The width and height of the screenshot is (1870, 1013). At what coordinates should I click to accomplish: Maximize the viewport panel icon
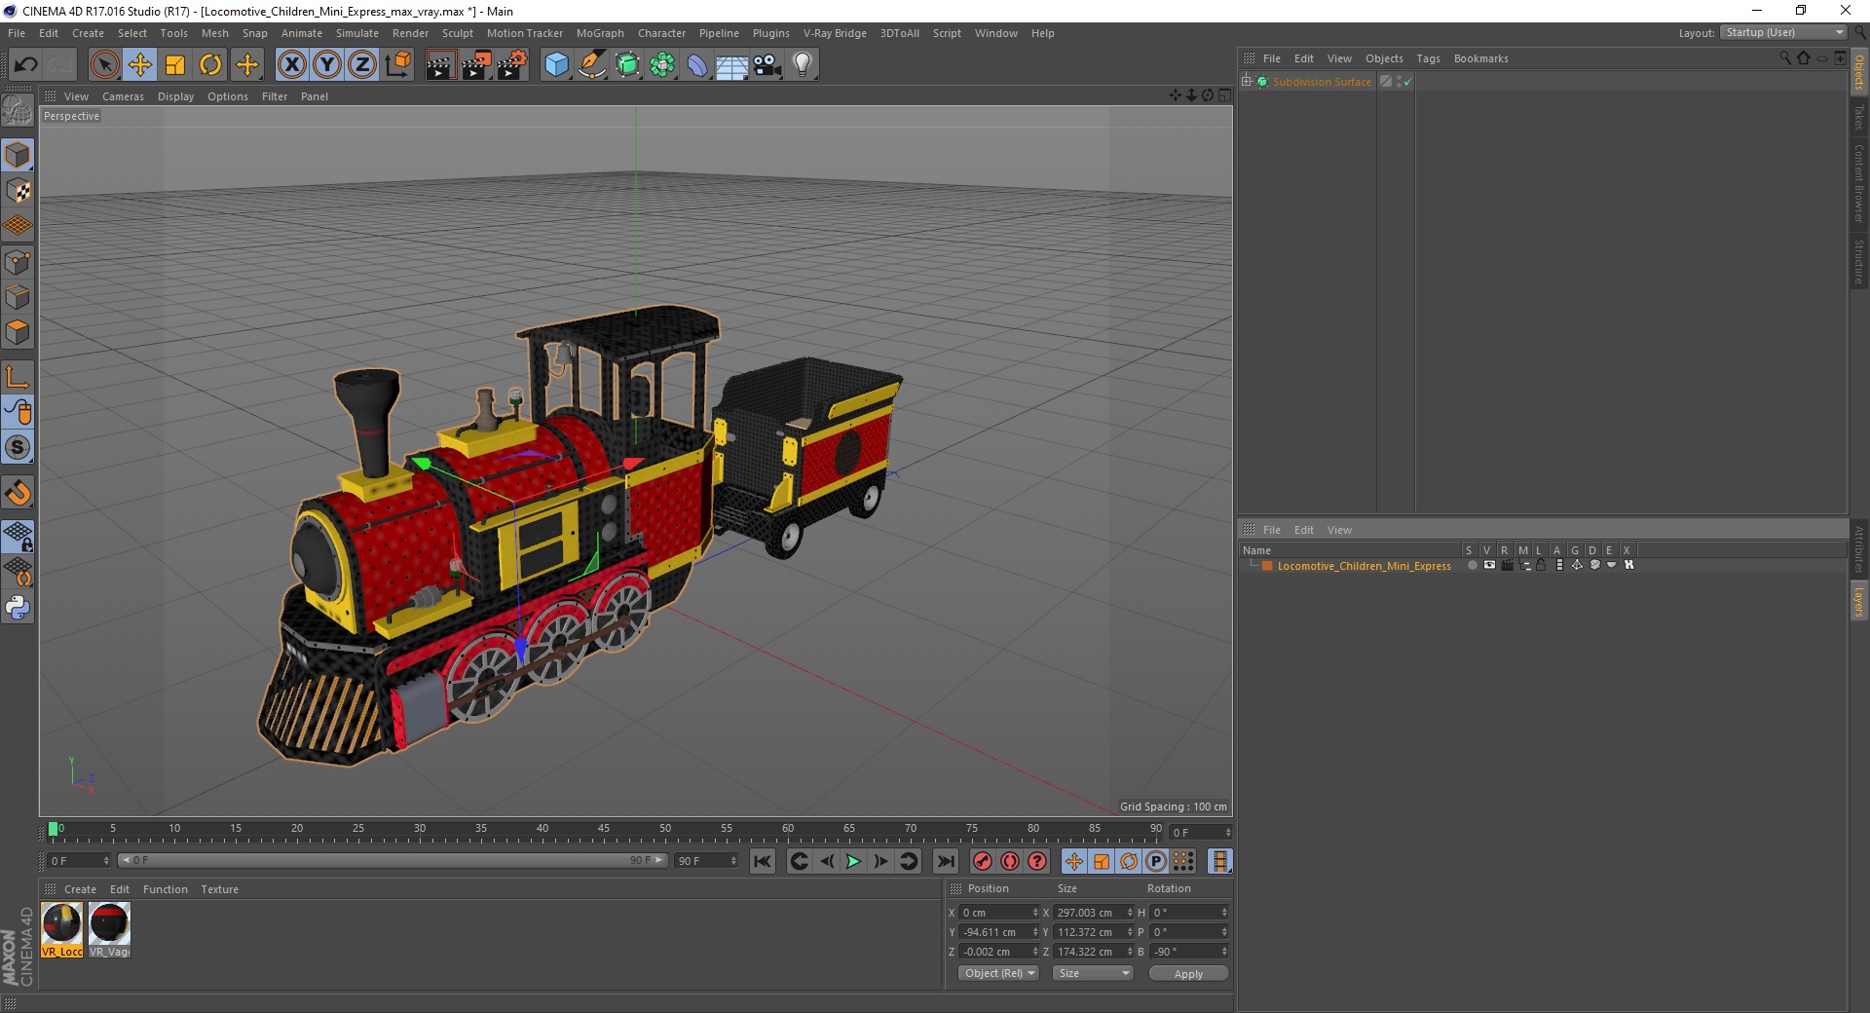[x=1224, y=95]
